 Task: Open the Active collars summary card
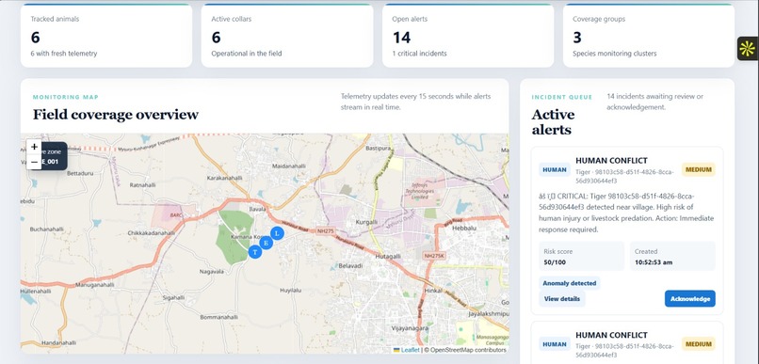click(287, 36)
